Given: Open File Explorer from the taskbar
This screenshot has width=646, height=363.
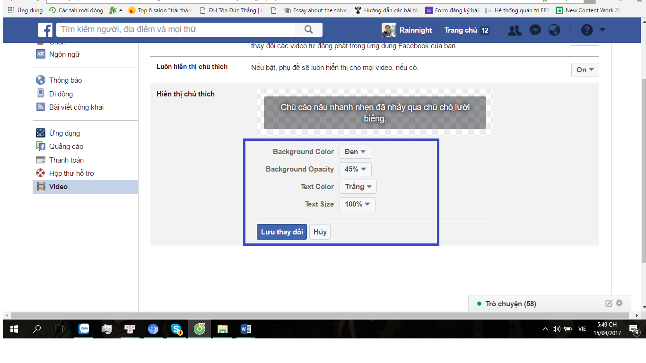Looking at the screenshot, I should tap(223, 329).
